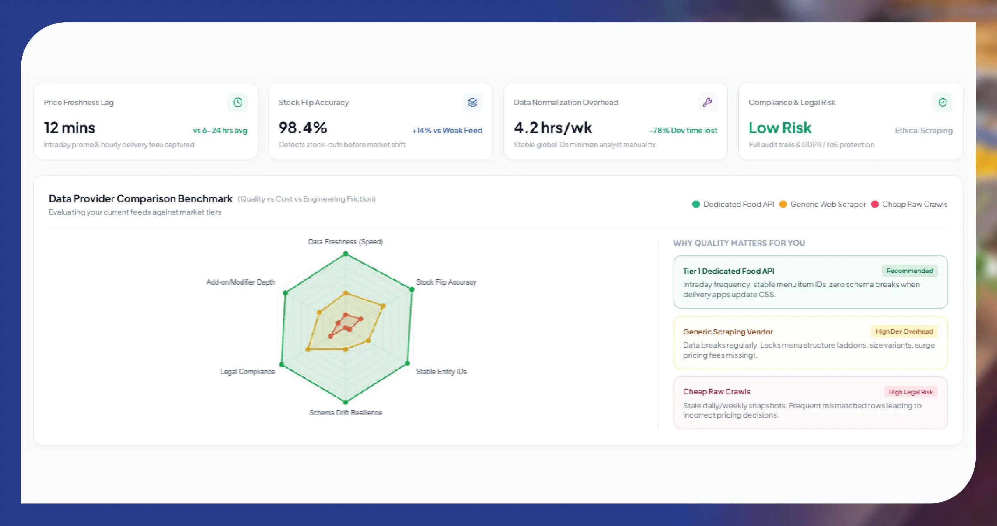Select the Tier 1 Dedicated Food API title

[x=728, y=271]
